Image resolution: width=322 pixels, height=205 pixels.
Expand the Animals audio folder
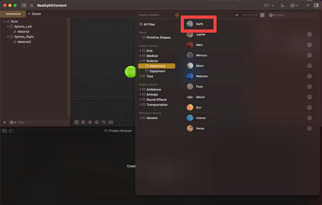[140, 94]
